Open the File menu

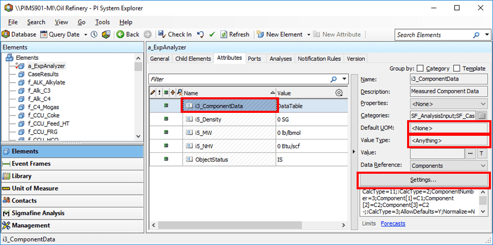(x=13, y=22)
